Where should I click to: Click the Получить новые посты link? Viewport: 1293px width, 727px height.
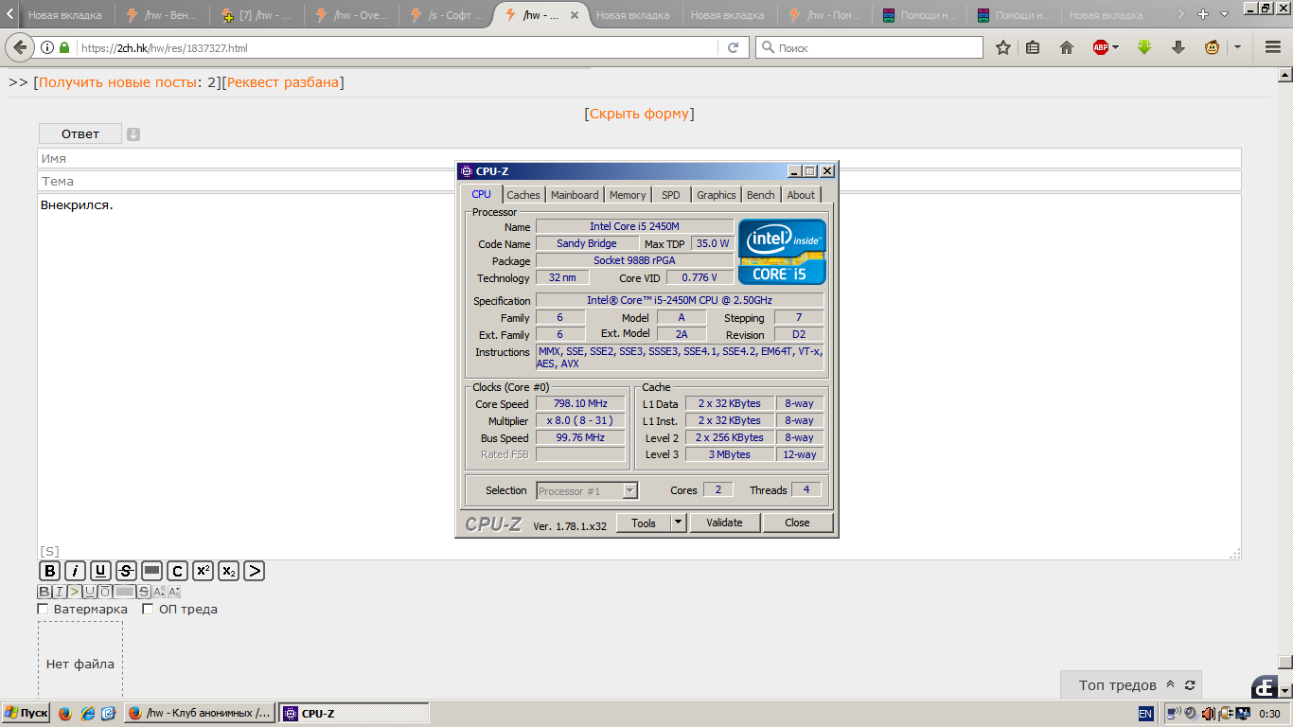tap(118, 82)
